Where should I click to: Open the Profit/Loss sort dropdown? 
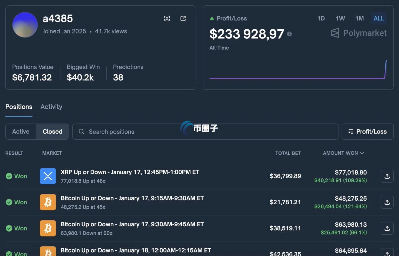367,132
